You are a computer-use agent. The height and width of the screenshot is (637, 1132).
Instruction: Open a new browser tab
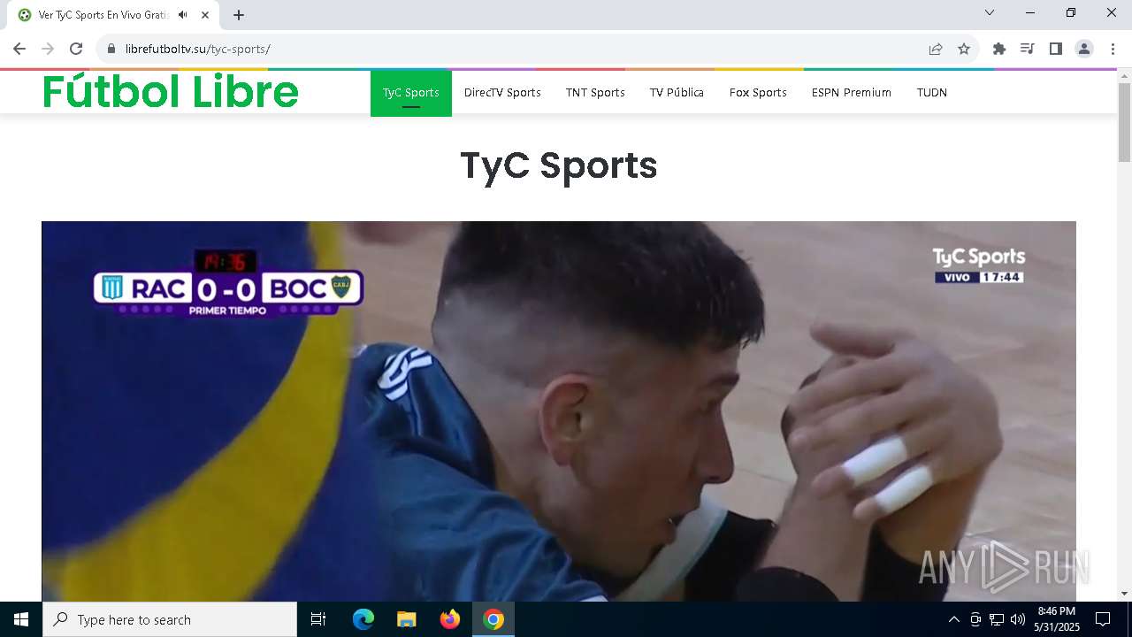tap(239, 15)
